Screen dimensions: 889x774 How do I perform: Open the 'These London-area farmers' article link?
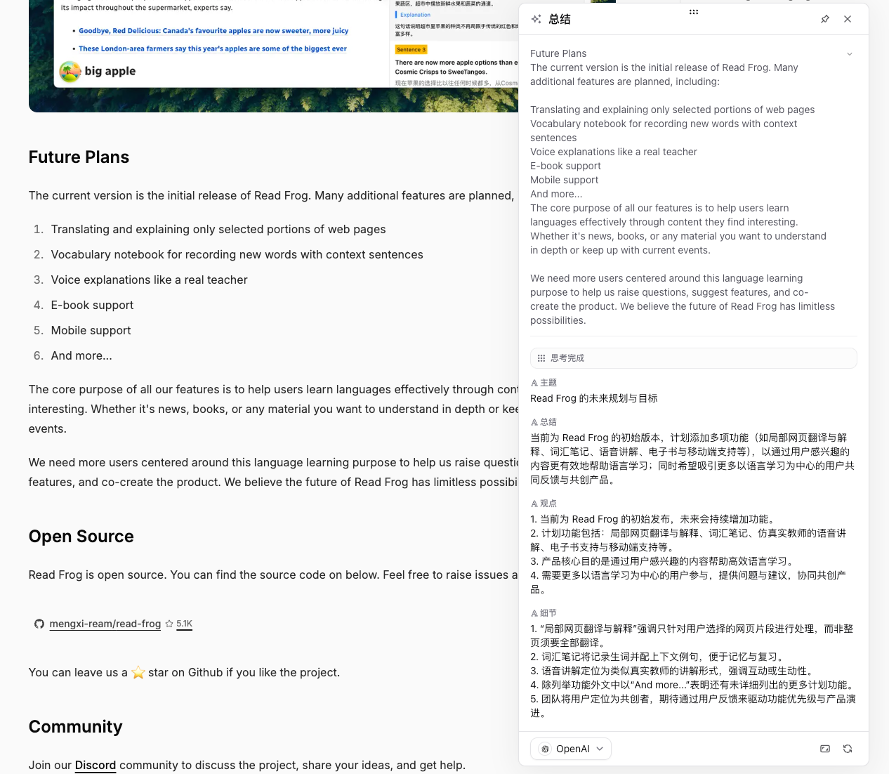213,49
